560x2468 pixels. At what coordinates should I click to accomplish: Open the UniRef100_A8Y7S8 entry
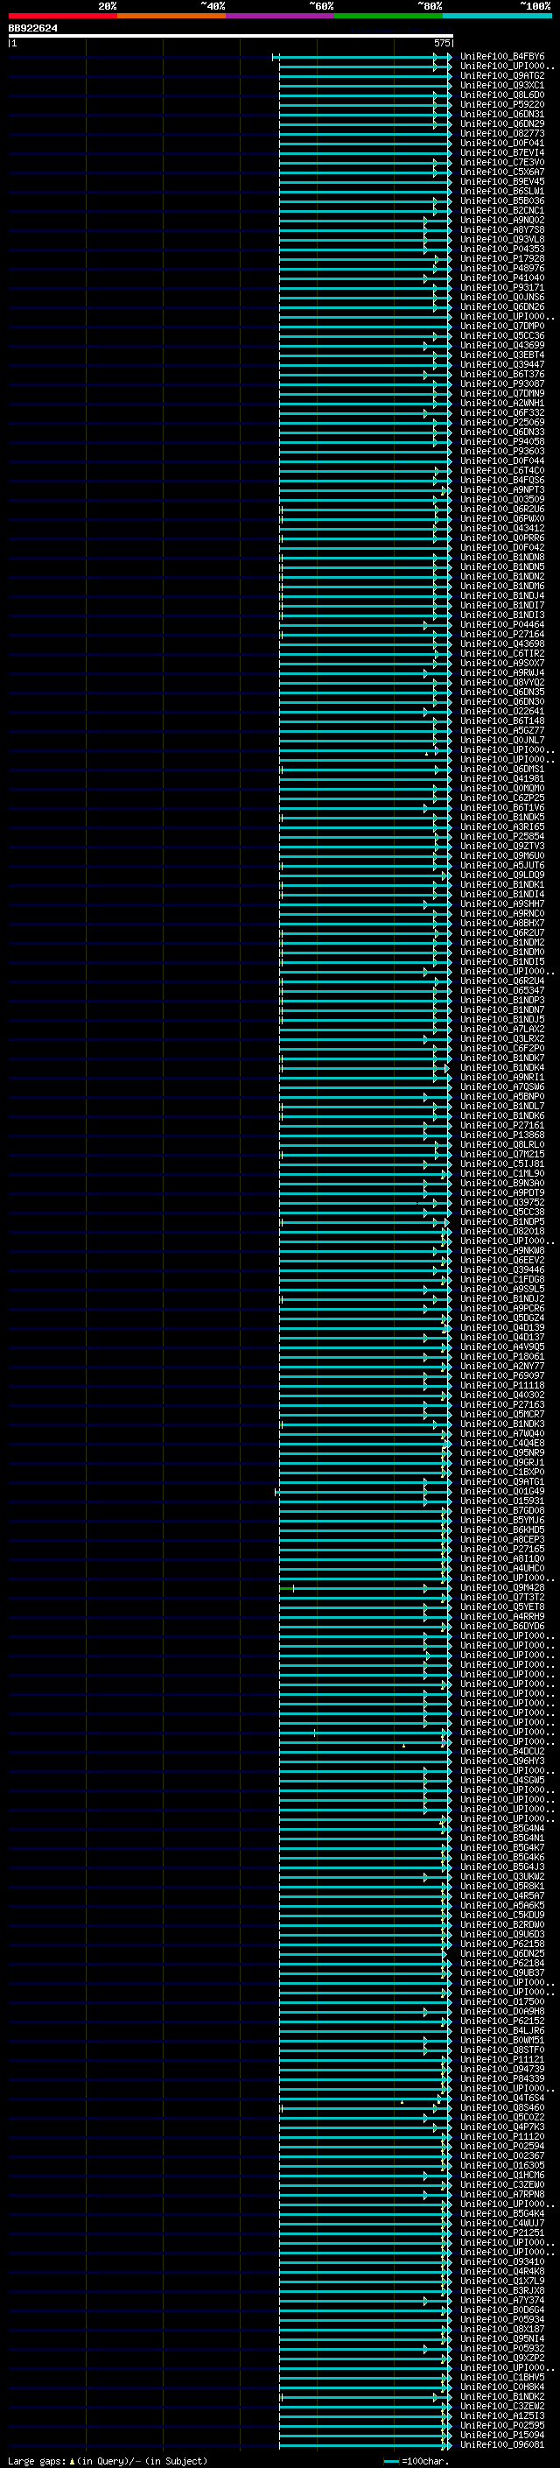501,230
